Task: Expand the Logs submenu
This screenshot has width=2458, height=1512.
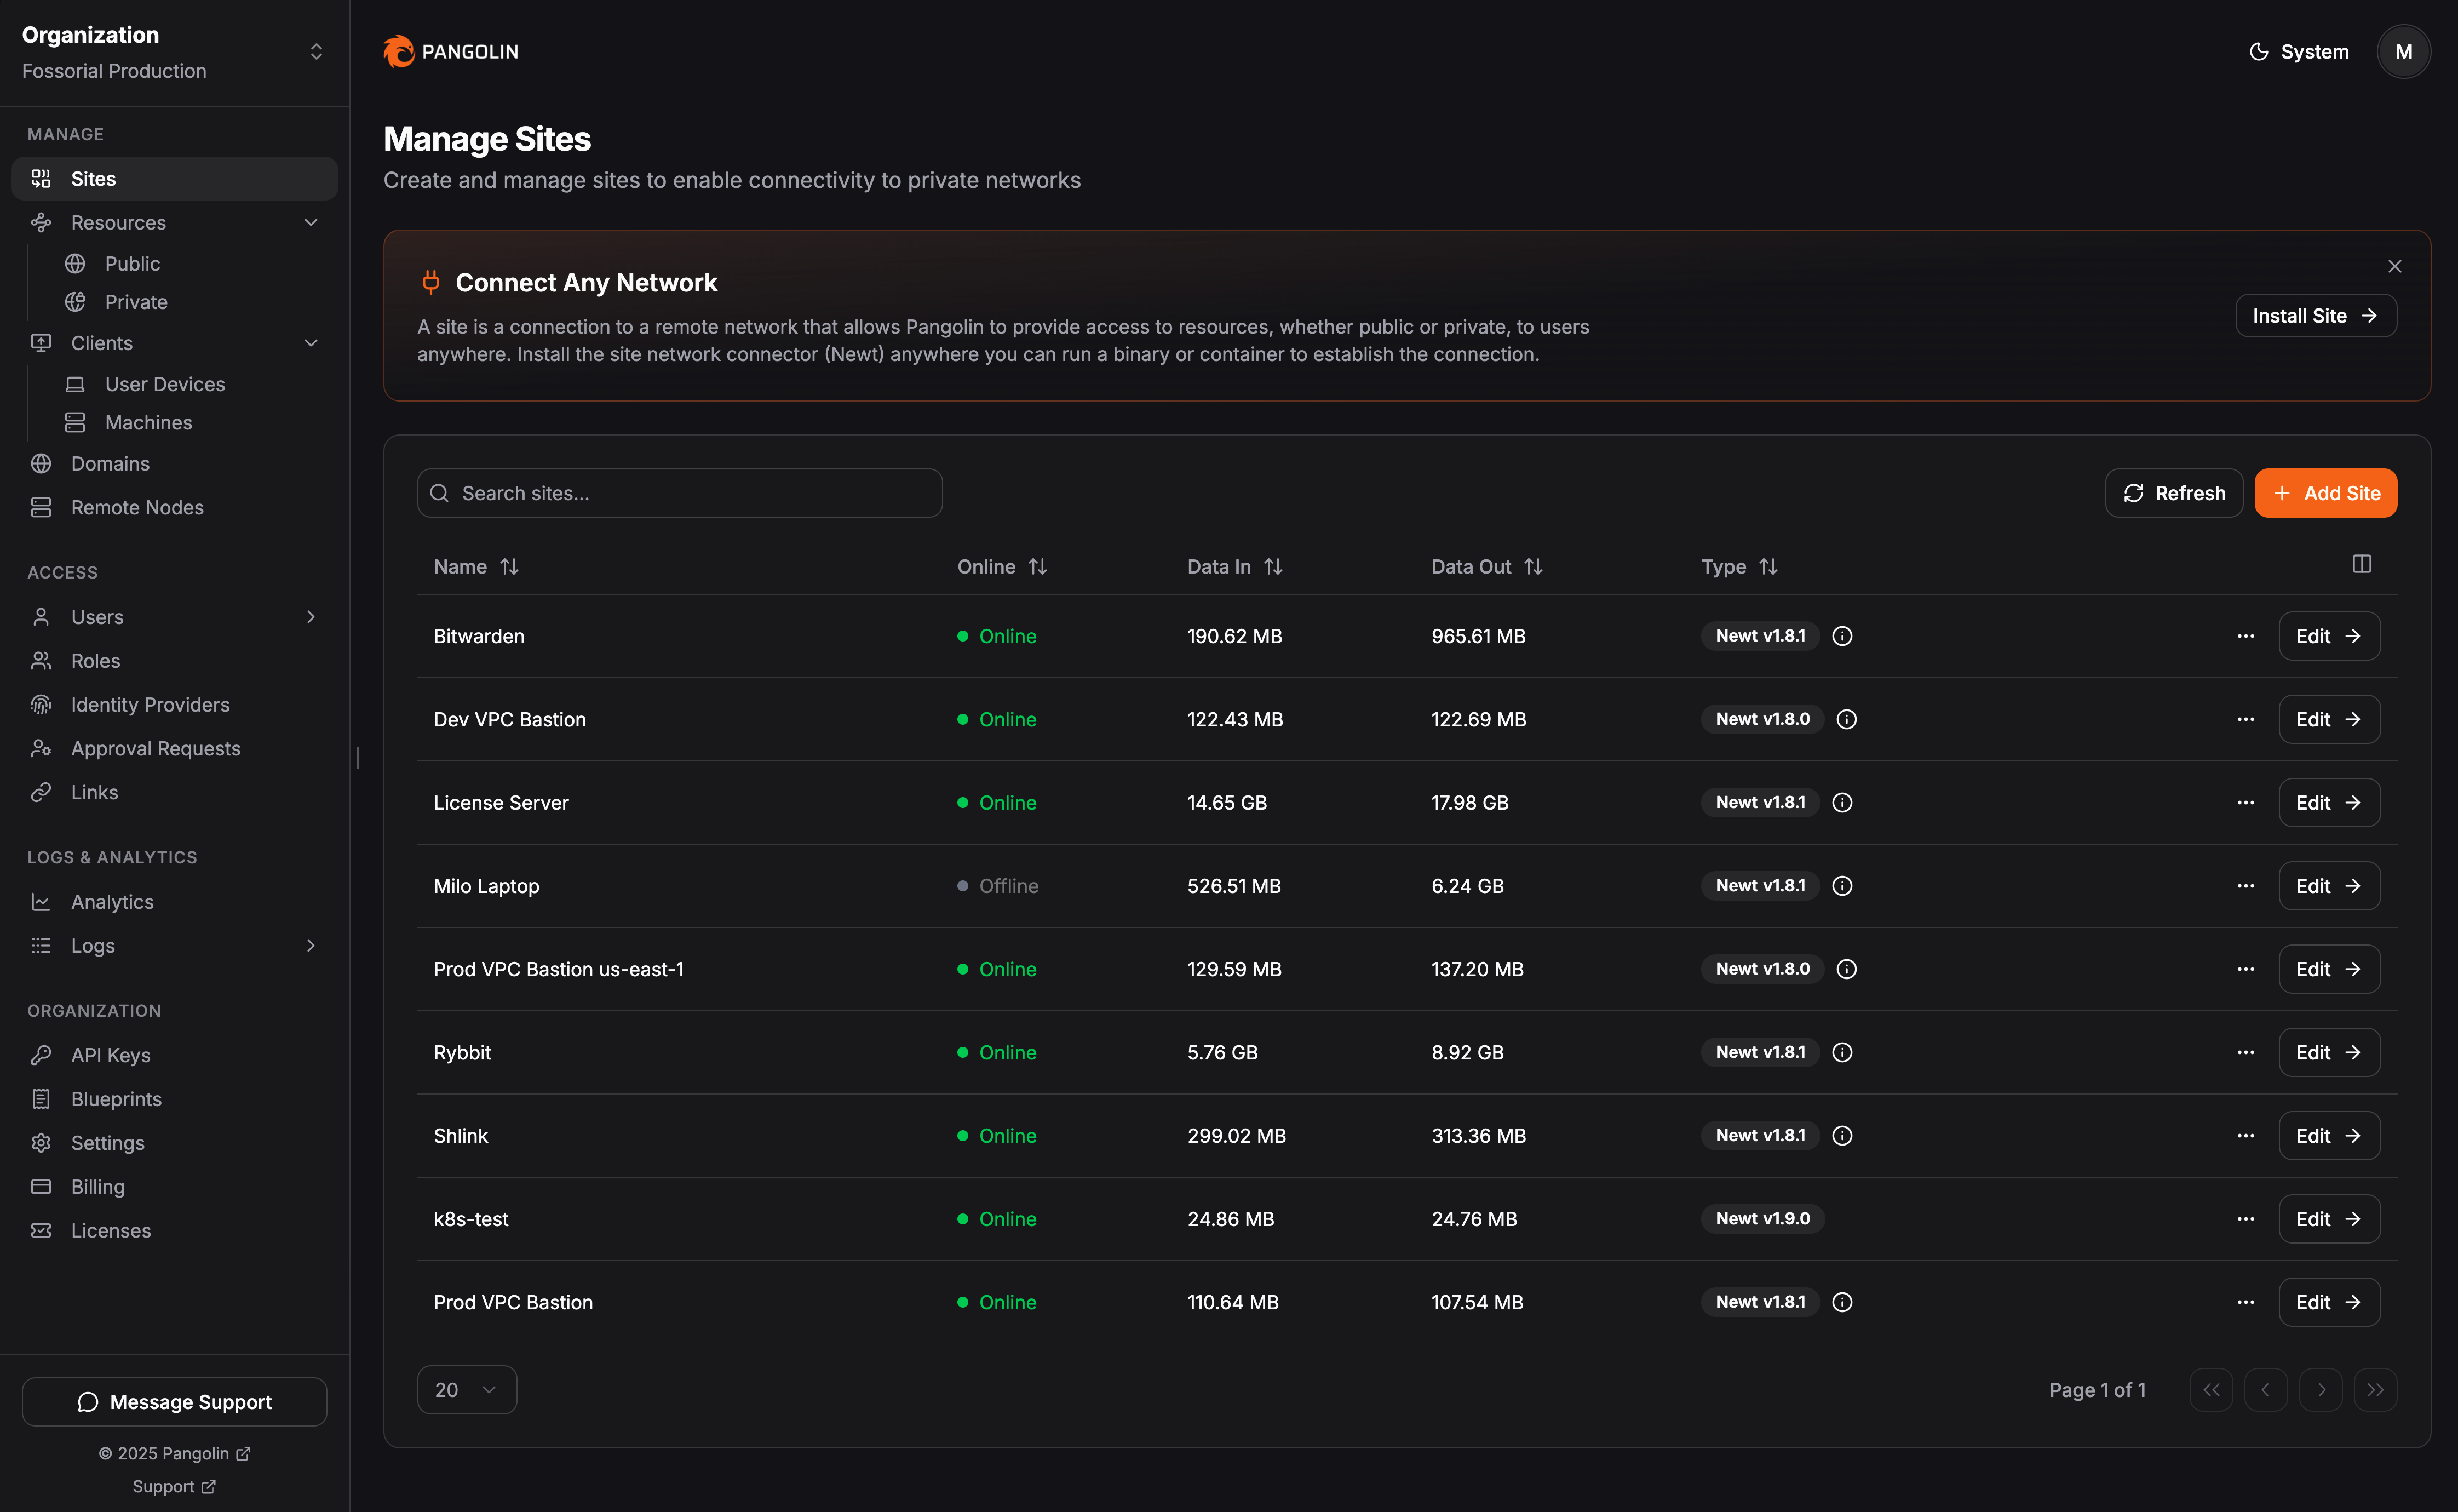Action: coord(311,946)
